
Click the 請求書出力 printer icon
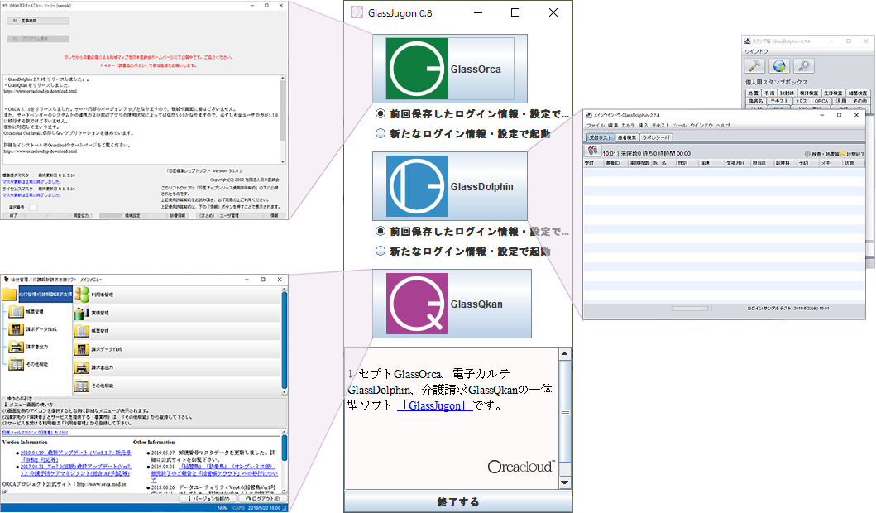[81, 367]
